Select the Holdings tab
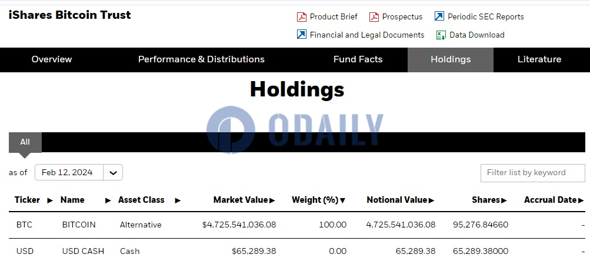This screenshot has height=261, width=590. point(451,59)
